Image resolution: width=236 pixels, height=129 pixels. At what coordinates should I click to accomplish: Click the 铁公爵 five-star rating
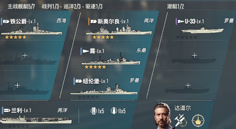pos(16,37)
